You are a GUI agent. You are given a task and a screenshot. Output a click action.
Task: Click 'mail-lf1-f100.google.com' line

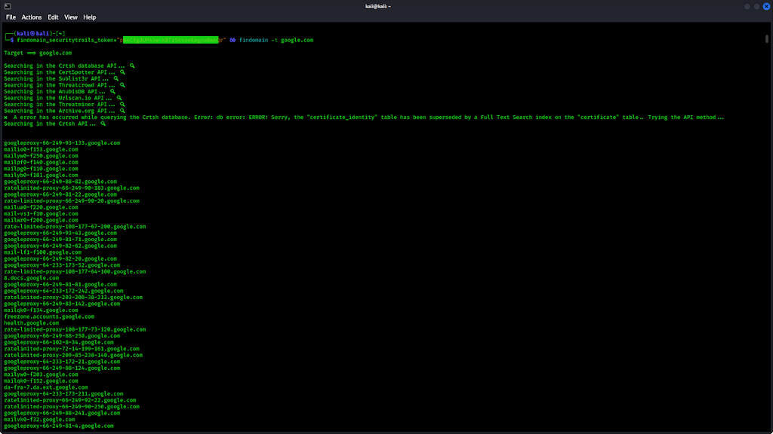tap(43, 252)
